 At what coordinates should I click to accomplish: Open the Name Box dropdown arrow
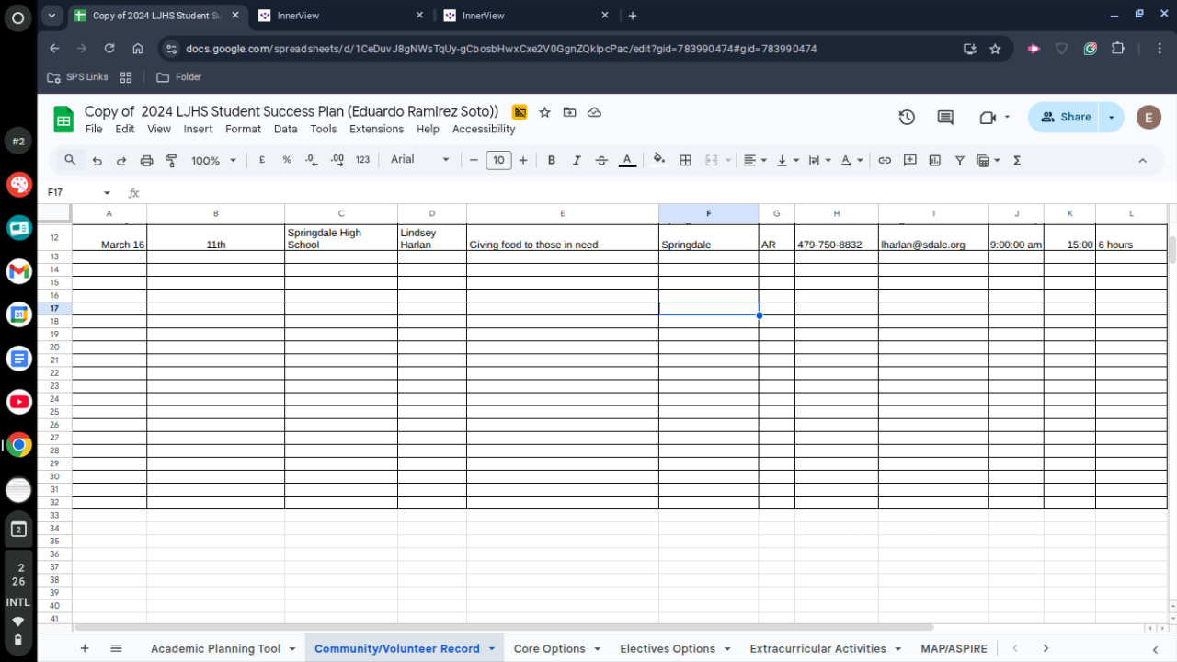tap(107, 193)
